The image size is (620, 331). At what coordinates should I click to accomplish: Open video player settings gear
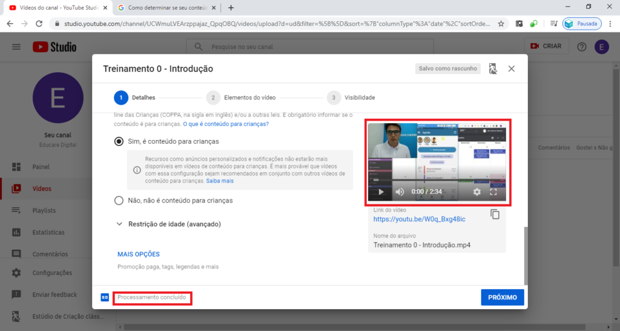click(477, 192)
